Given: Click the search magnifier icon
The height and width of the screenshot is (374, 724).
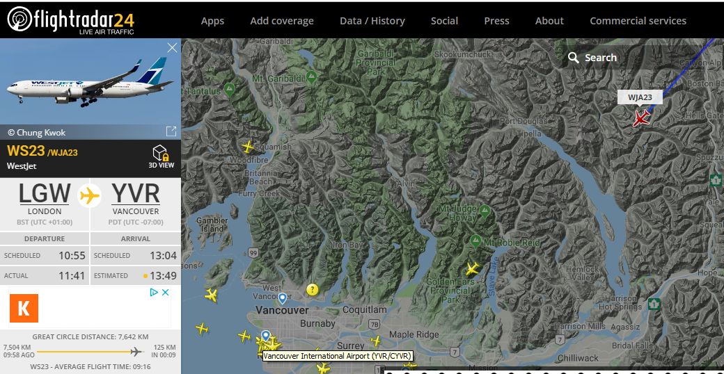Looking at the screenshot, I should click(574, 58).
